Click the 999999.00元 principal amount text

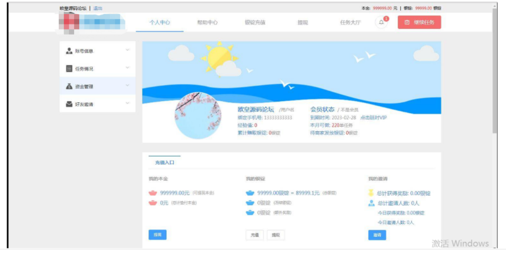[175, 193]
